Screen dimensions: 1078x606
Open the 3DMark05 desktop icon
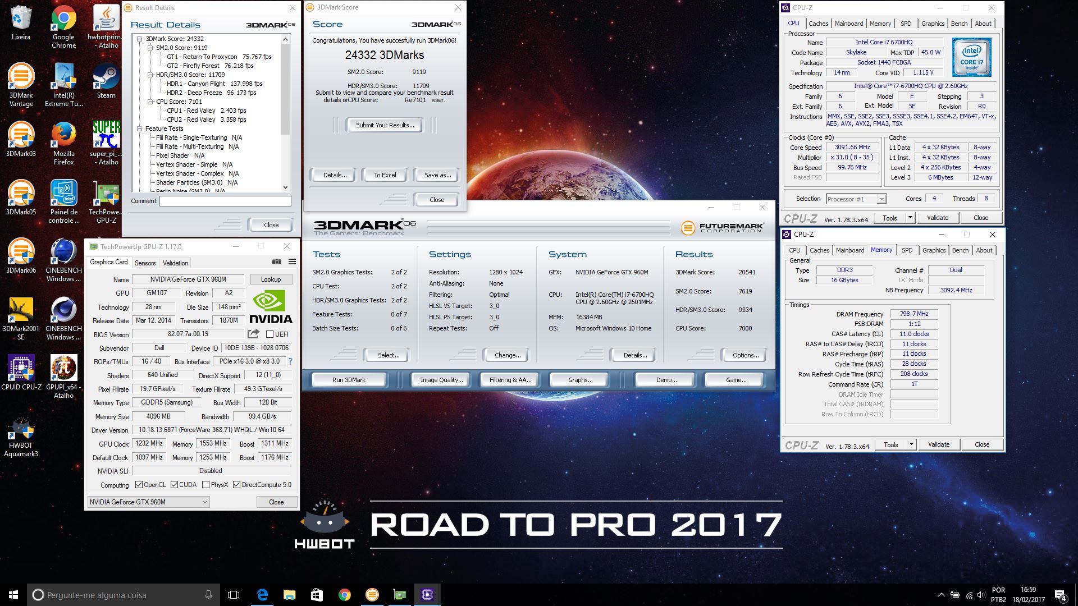21,198
